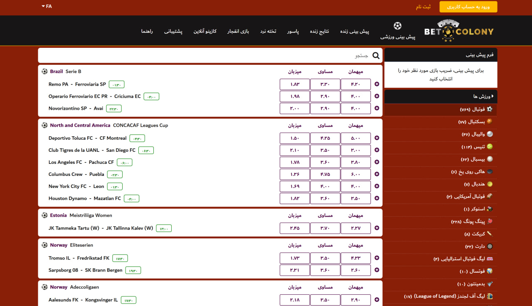Click the darts board icon in sidebar

point(490,246)
